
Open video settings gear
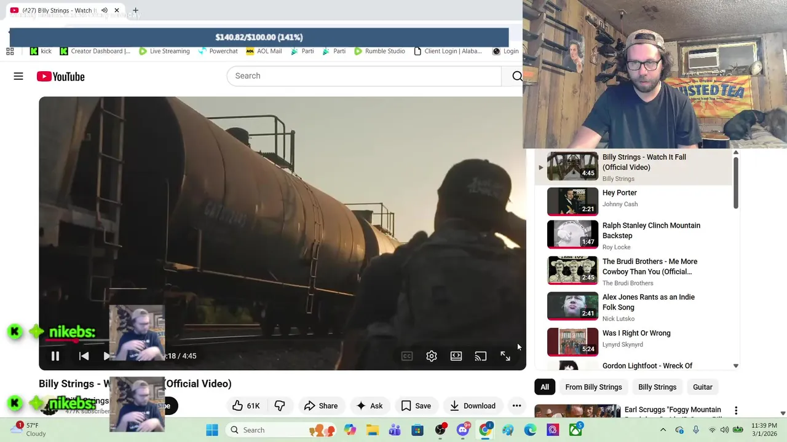click(432, 356)
